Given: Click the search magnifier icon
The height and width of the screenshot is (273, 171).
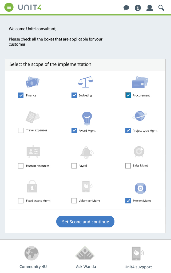Looking at the screenshot, I should coord(161,8).
